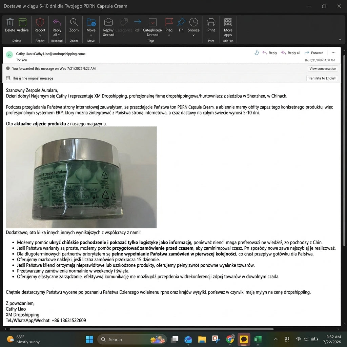Open Excel from the taskbar

258,339
